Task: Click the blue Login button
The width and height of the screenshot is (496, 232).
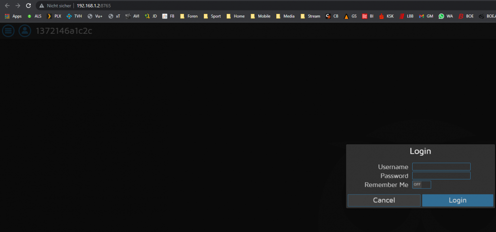Action: (x=458, y=200)
